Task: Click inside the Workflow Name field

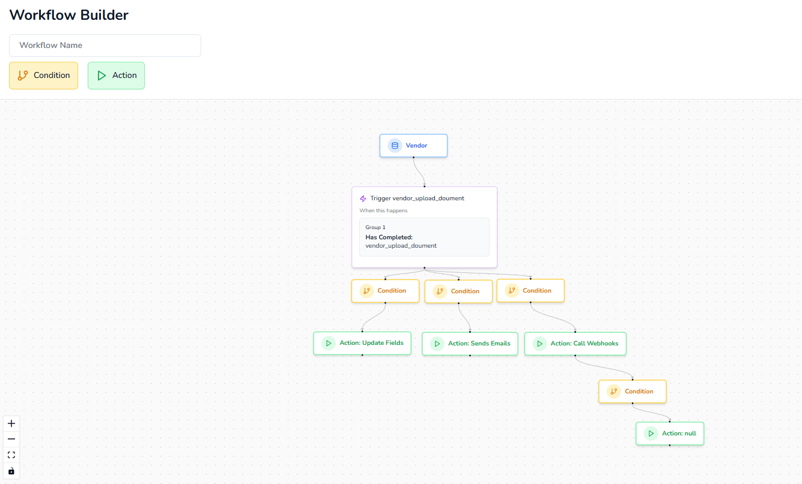Action: point(105,45)
